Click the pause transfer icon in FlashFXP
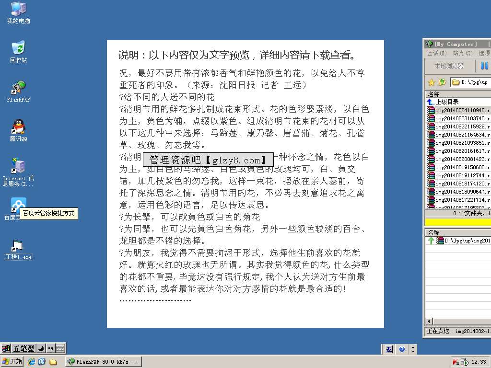Image resolution: width=491 pixels, height=368 pixels. (x=484, y=66)
